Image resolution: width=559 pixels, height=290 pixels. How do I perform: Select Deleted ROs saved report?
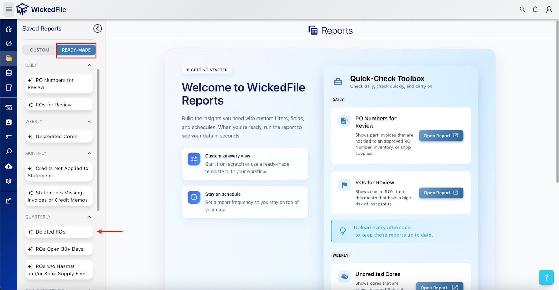[59, 232]
